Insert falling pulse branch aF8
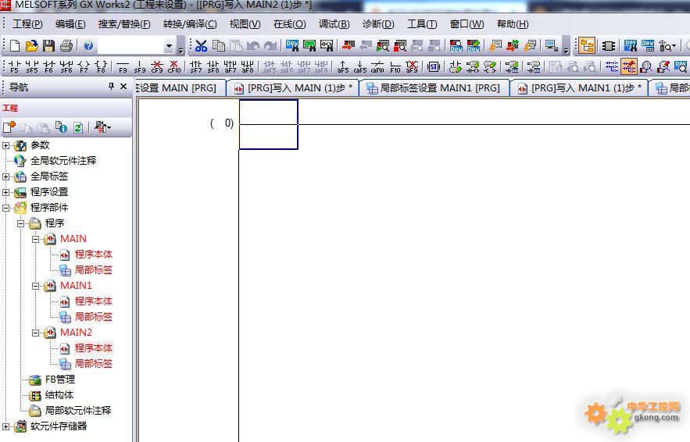This screenshot has height=442, width=690. click(x=248, y=66)
